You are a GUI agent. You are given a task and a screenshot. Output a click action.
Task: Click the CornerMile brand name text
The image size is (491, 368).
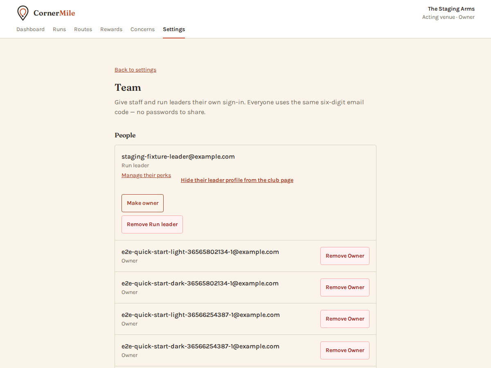click(x=54, y=13)
